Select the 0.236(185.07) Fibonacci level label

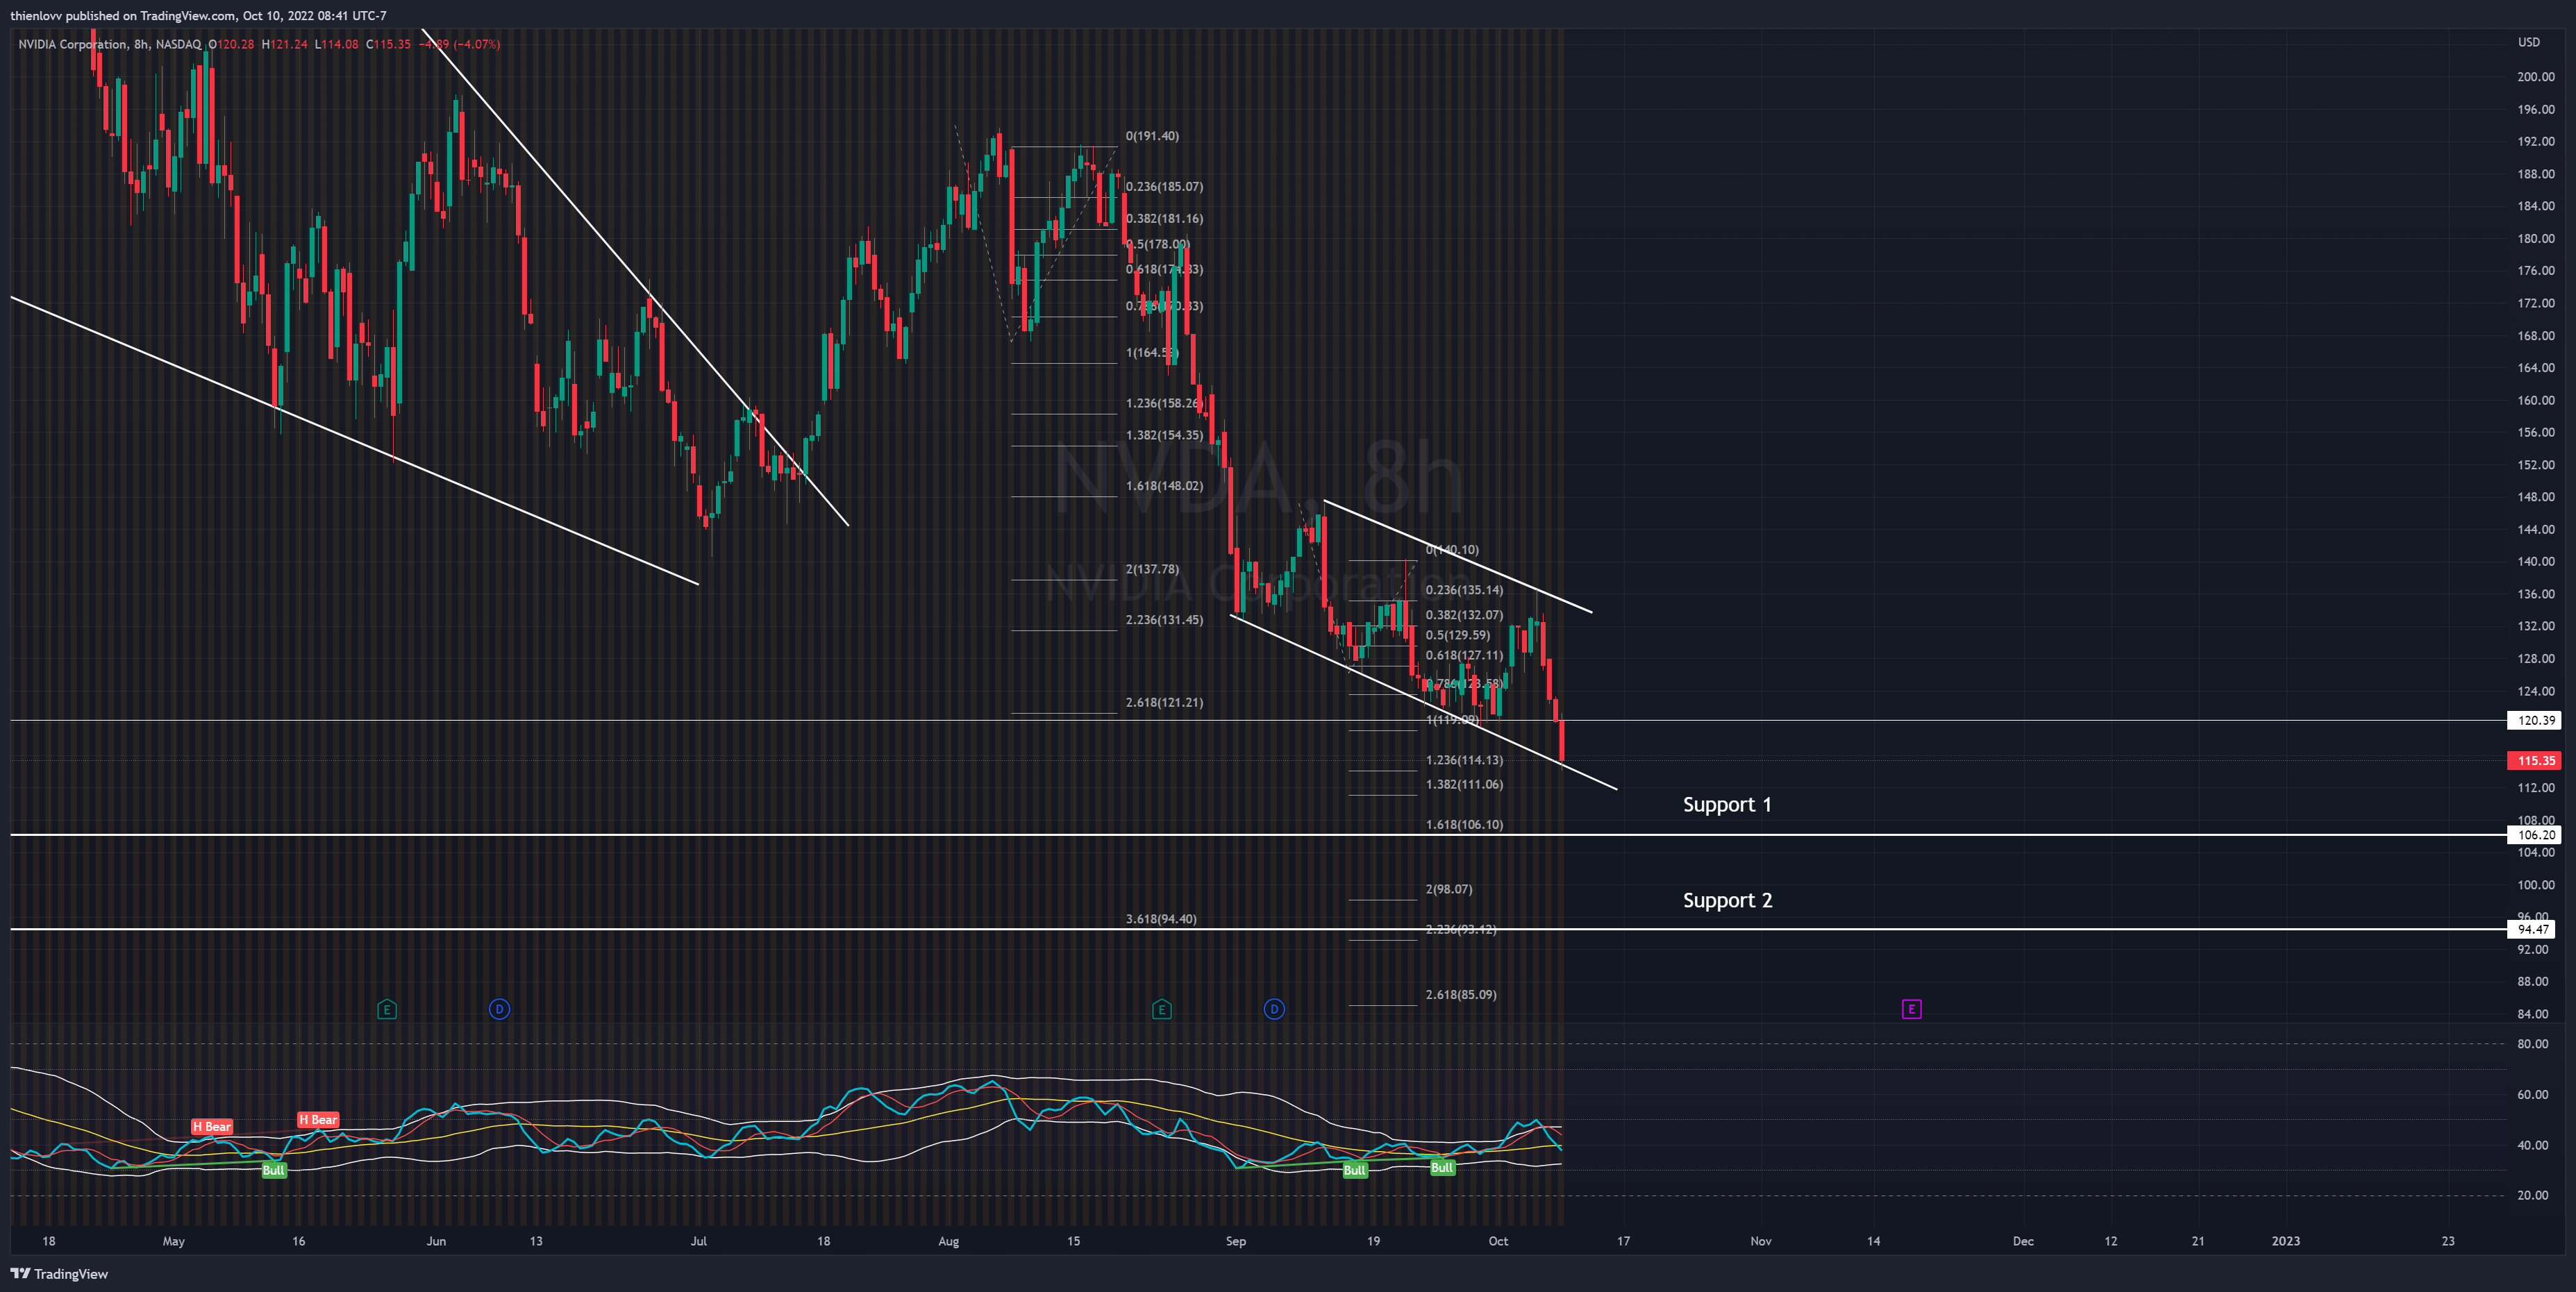point(1164,187)
